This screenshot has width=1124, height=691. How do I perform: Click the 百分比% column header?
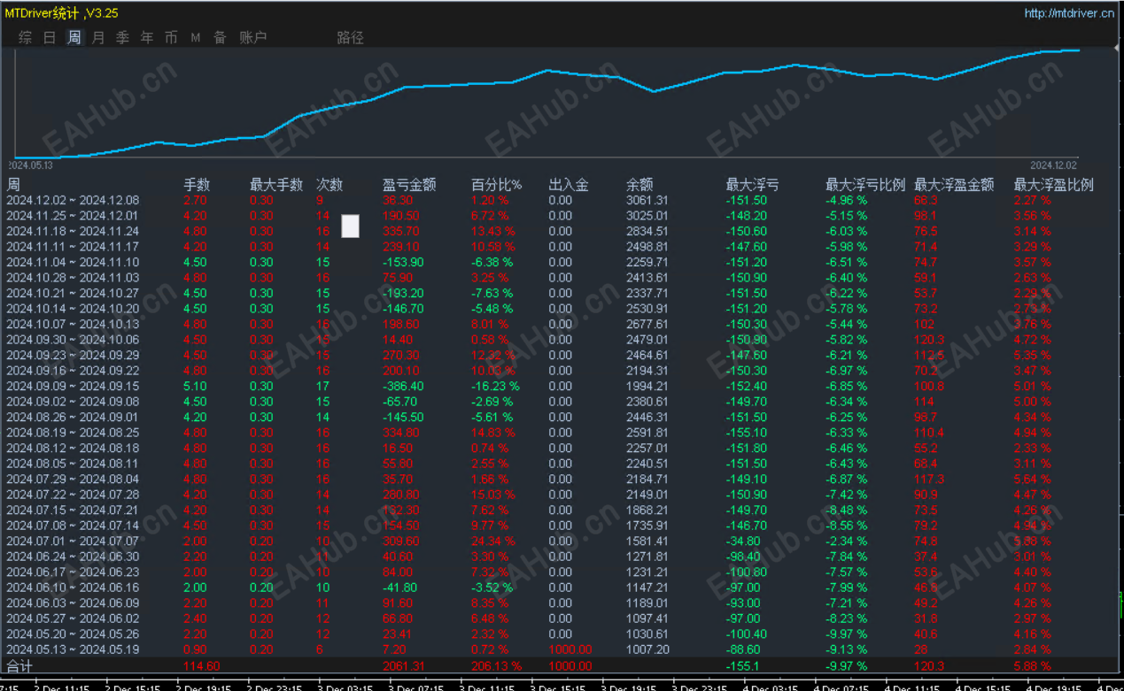click(x=496, y=185)
